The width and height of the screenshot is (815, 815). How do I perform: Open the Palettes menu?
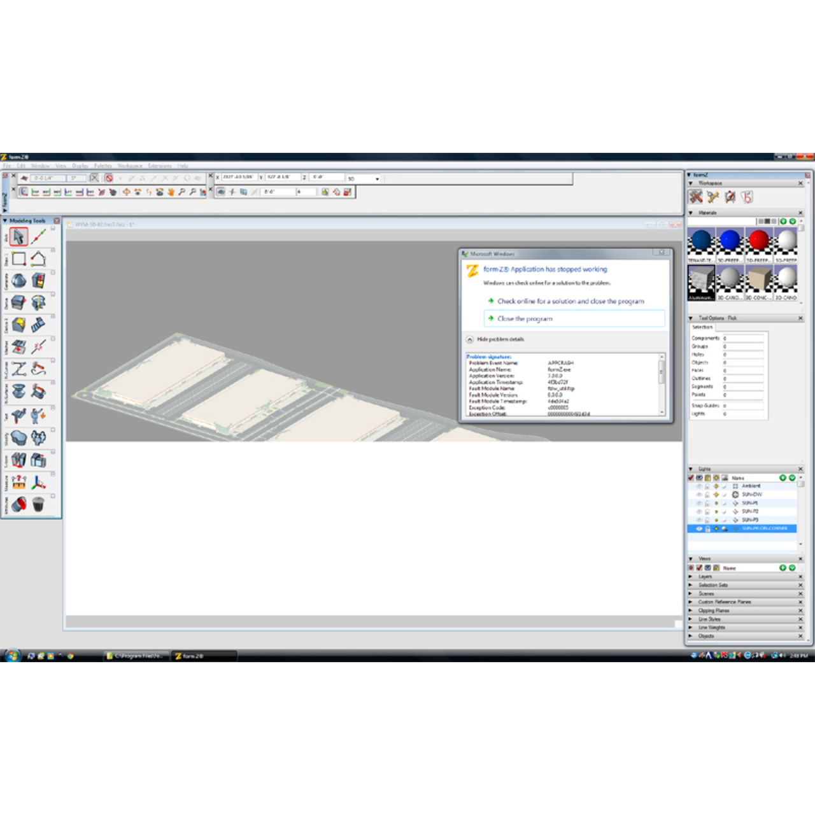[x=103, y=166]
